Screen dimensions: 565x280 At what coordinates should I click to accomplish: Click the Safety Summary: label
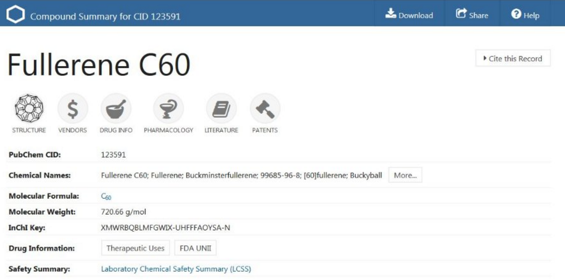[x=39, y=269]
